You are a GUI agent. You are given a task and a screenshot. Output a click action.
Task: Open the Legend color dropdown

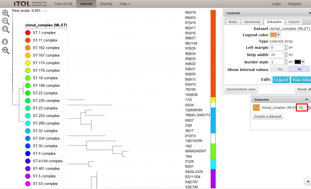(275, 35)
